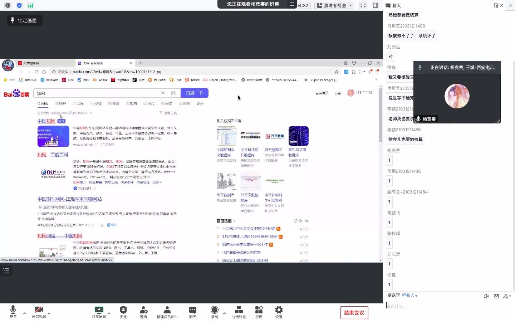Open 中国期刊网网-正规学术刊物网站 link

point(69,199)
